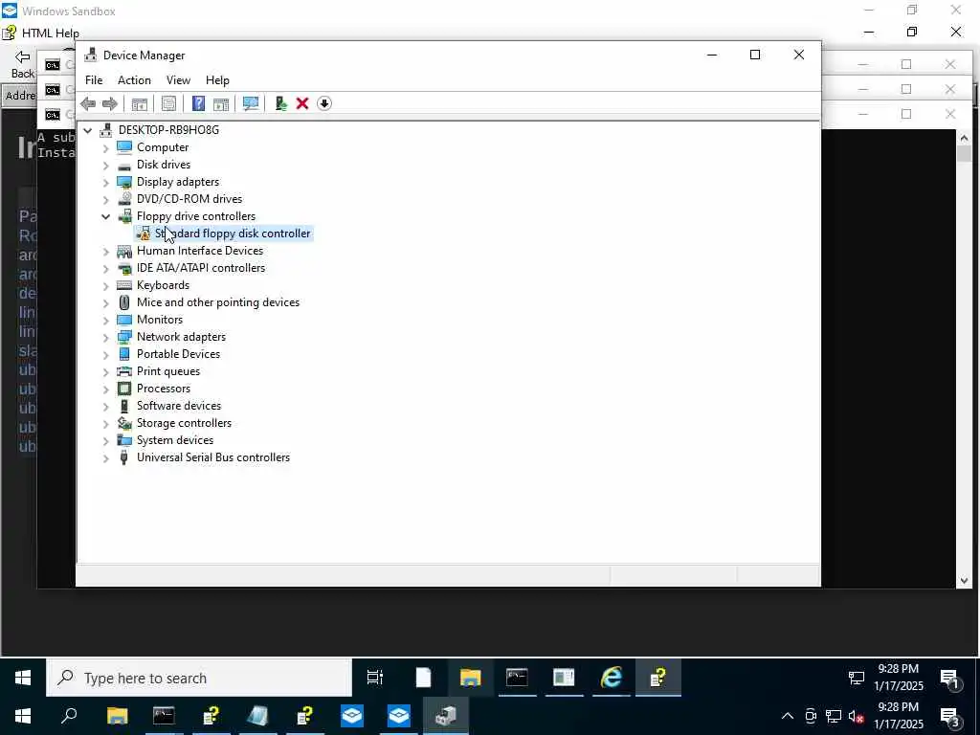Toggle the Show/Hide Action Pane toolbar icon
The image size is (980, 735).
(221, 103)
